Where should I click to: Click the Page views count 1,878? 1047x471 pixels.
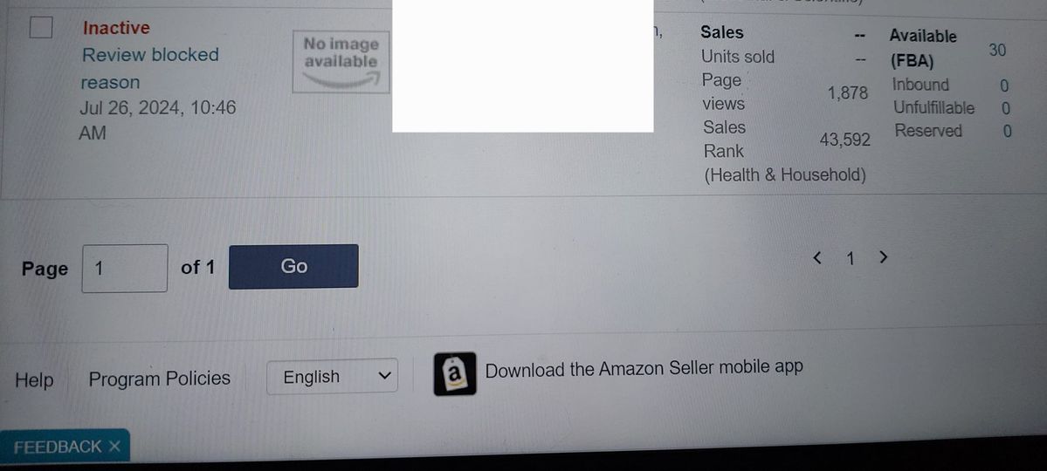[848, 93]
